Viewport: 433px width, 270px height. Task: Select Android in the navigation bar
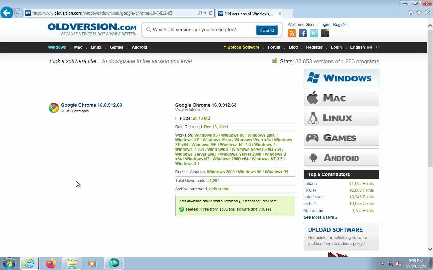tap(139, 47)
